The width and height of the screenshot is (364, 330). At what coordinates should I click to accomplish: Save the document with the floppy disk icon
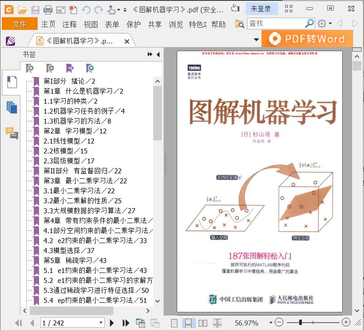coord(35,10)
